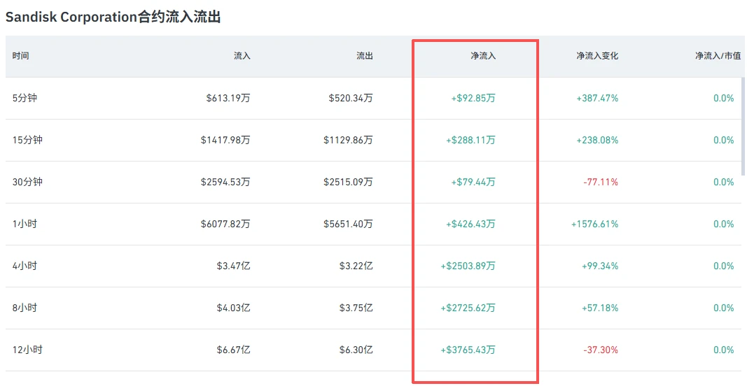Click net inflow +$92.85万

click(473, 98)
